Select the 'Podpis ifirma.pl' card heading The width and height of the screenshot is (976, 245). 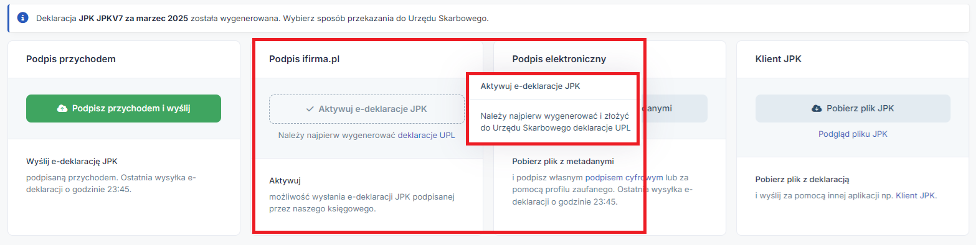coord(305,59)
